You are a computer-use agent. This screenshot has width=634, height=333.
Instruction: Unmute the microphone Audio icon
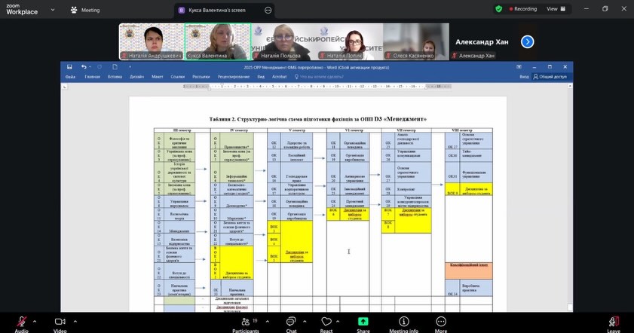point(21,320)
